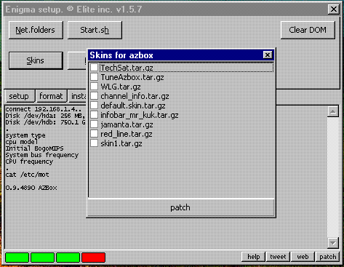Click the 'System bus frequency' log line
The height and width of the screenshot is (267, 344).
click(42, 155)
